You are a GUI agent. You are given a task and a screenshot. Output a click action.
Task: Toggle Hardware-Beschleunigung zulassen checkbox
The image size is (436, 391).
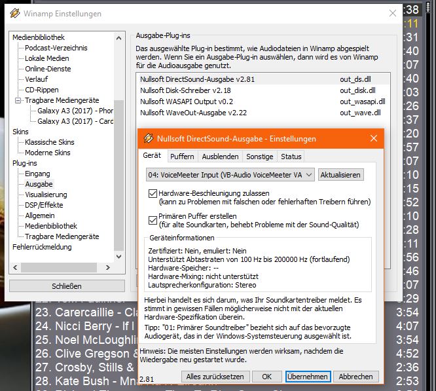click(x=153, y=193)
